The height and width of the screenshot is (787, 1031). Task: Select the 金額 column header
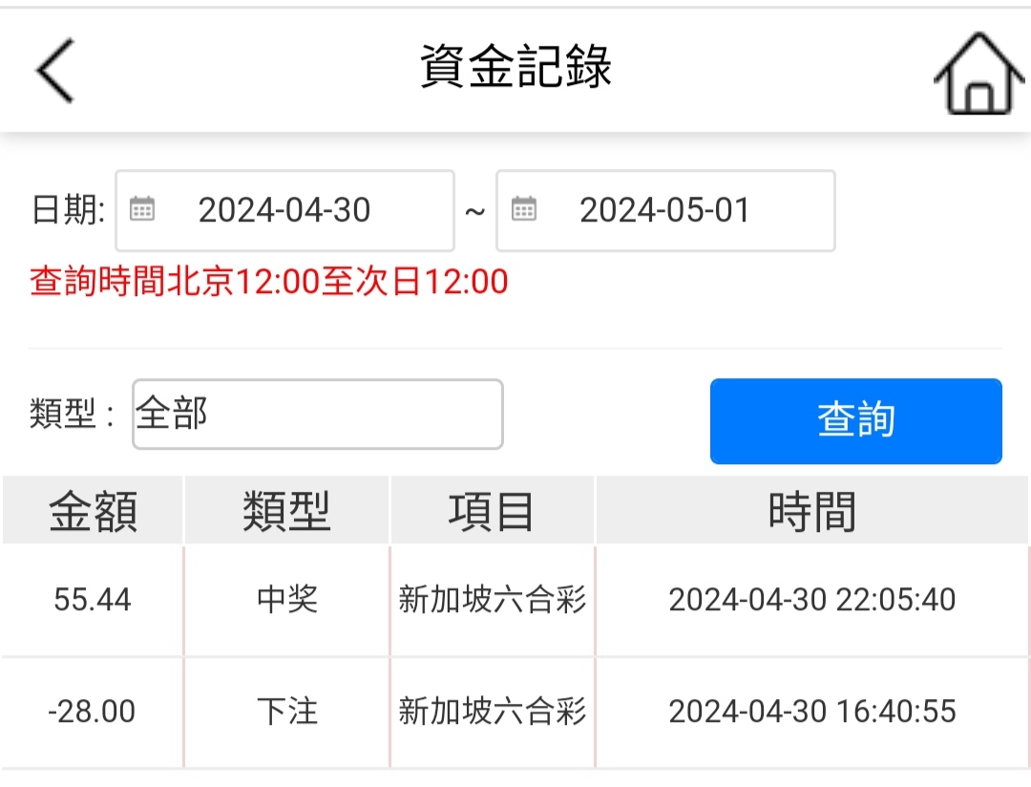[x=93, y=511]
